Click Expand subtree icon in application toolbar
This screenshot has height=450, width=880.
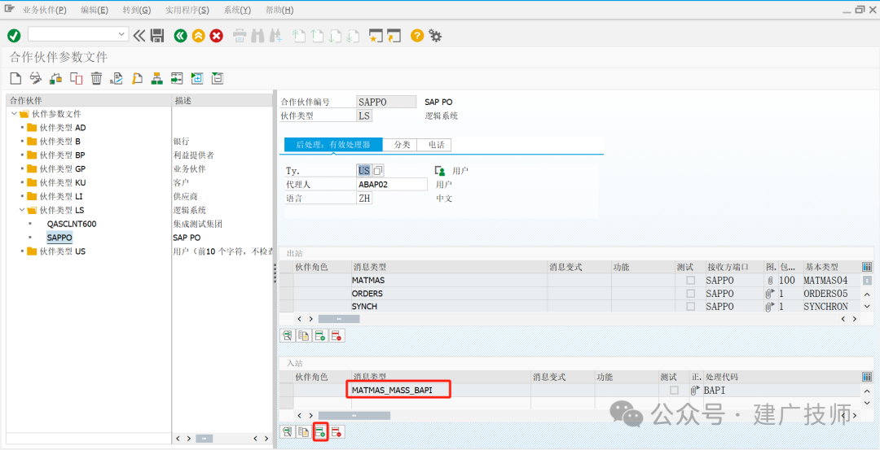click(197, 78)
